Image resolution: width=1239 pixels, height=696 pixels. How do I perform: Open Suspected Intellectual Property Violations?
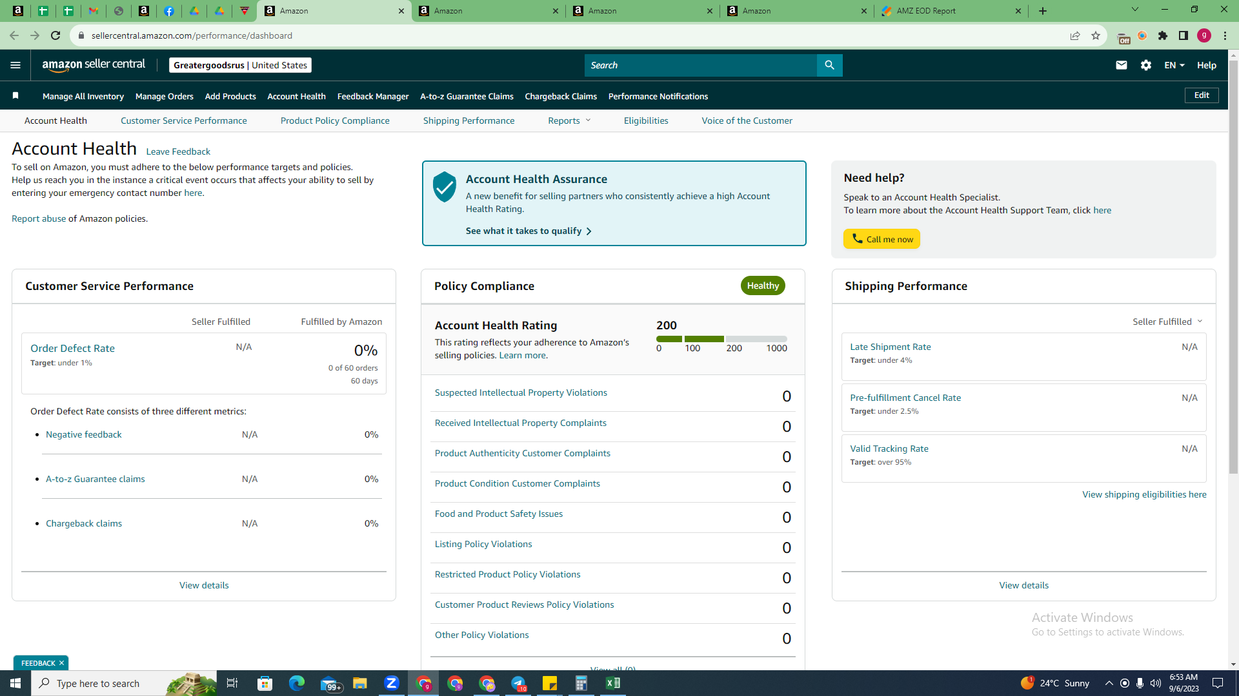click(x=521, y=392)
